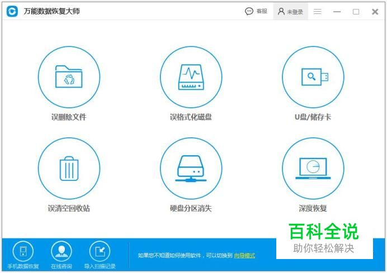Click the 客服 text in title bar
Viewport: 387px width, 273px height.
pyautogui.click(x=262, y=11)
